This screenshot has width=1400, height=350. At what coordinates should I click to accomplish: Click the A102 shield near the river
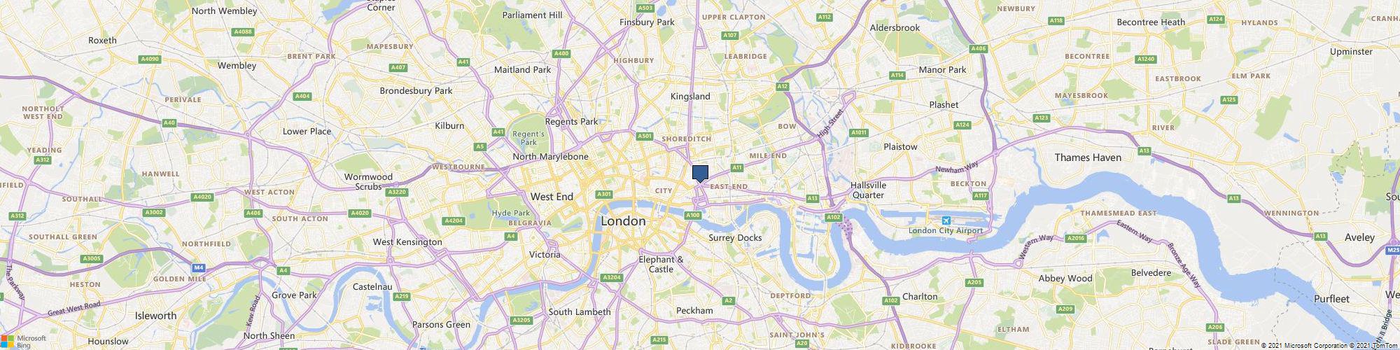[833, 218]
